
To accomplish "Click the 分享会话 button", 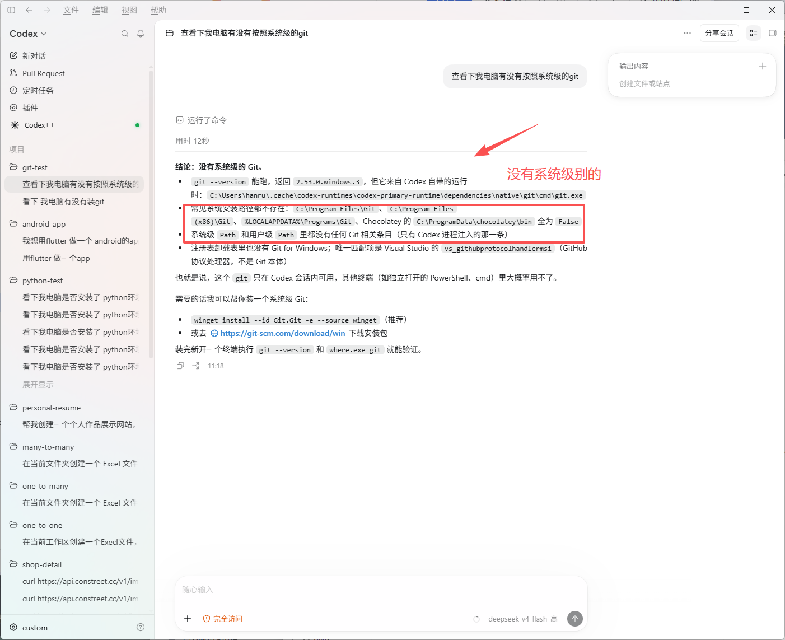I will [719, 33].
